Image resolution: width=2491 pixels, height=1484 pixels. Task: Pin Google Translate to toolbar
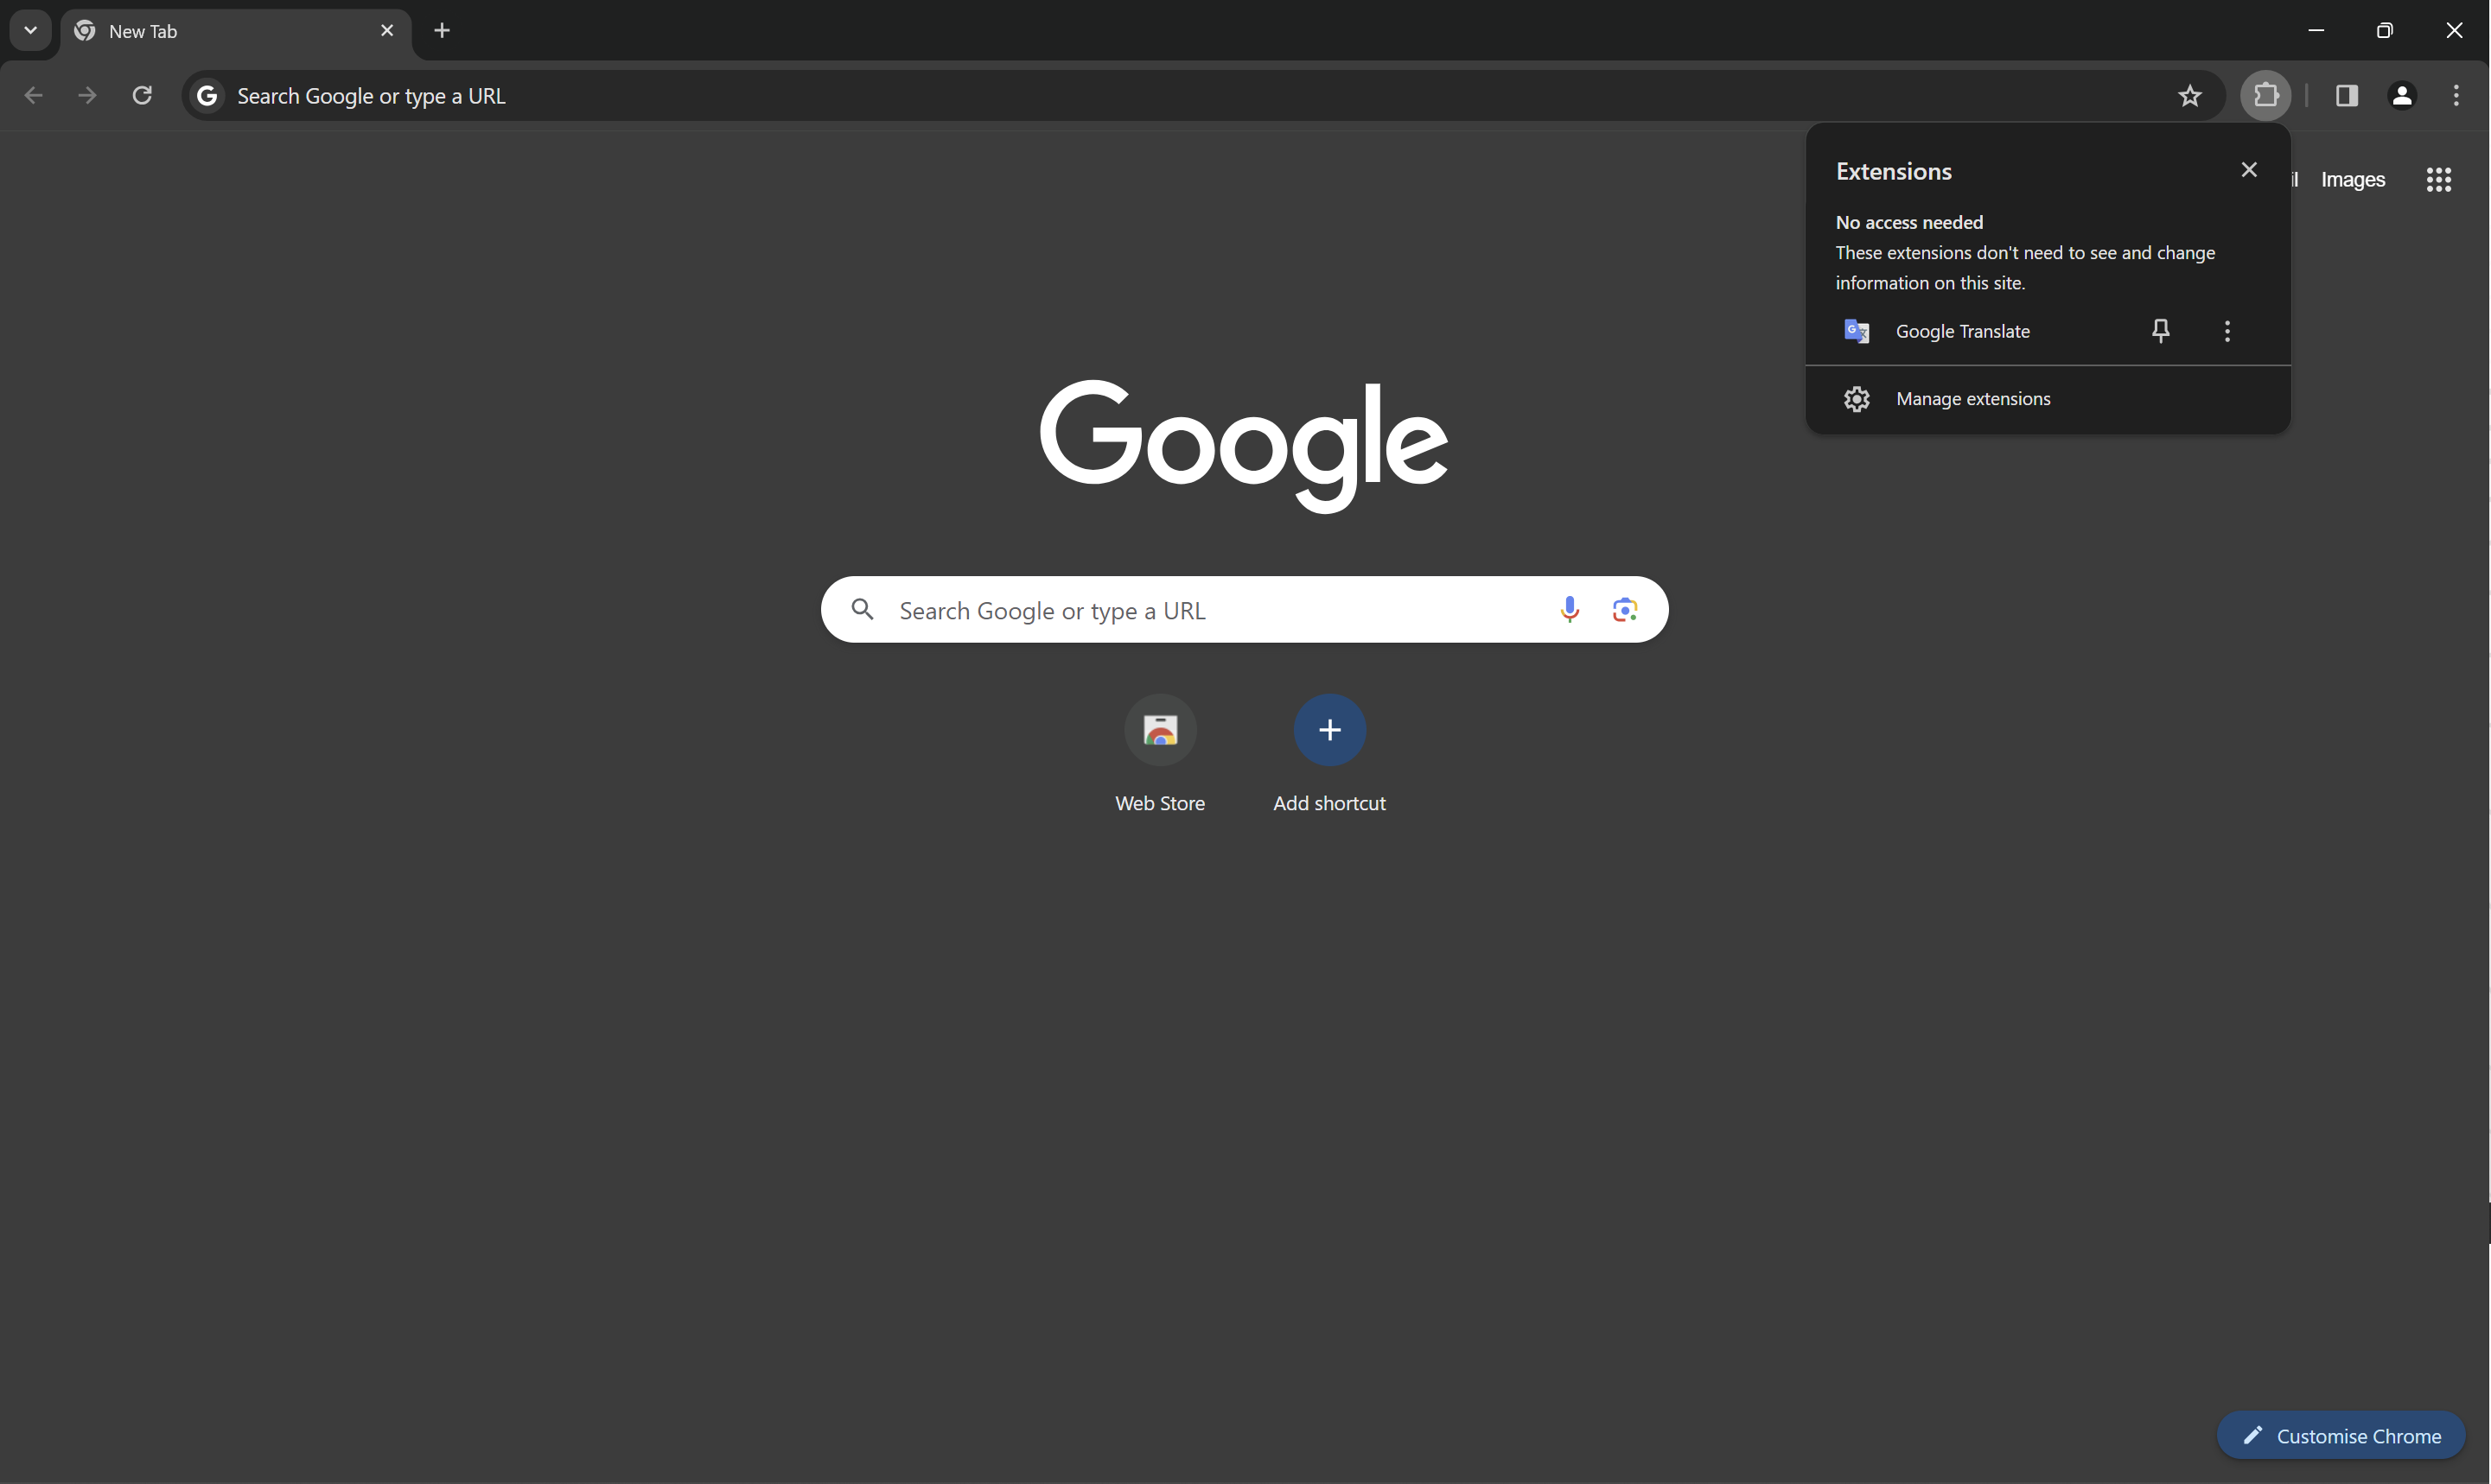point(2160,331)
